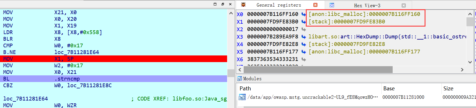Image resolution: width=476 pixels, height=108 pixels.
Task: Select the owasp.mstg.uncrackable2 module path
Action: [x=312, y=97]
